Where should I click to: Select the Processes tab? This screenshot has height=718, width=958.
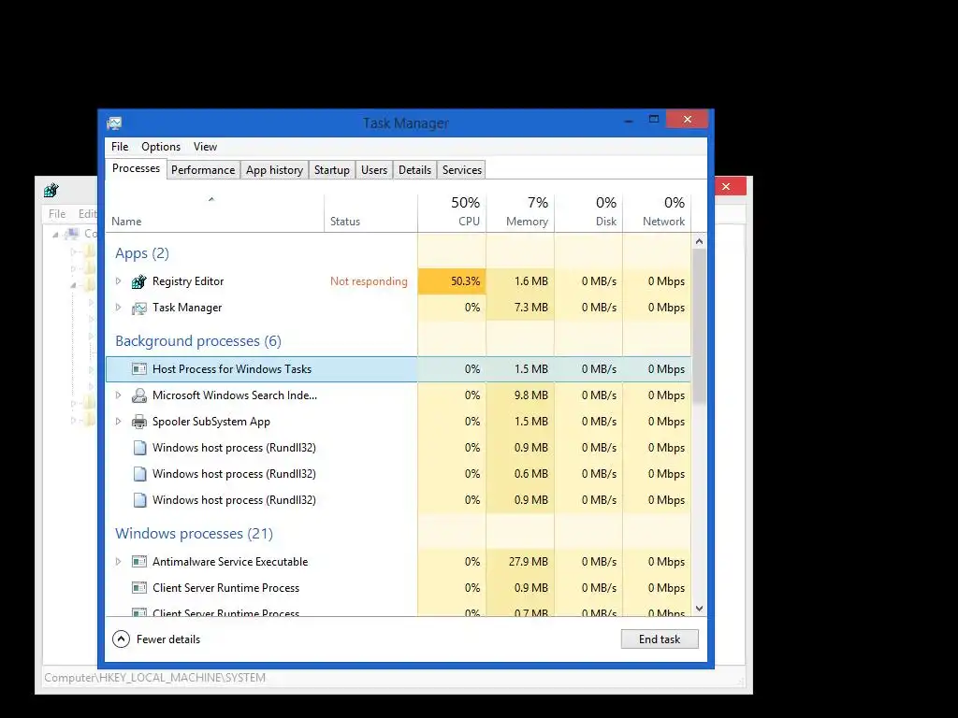click(x=136, y=168)
